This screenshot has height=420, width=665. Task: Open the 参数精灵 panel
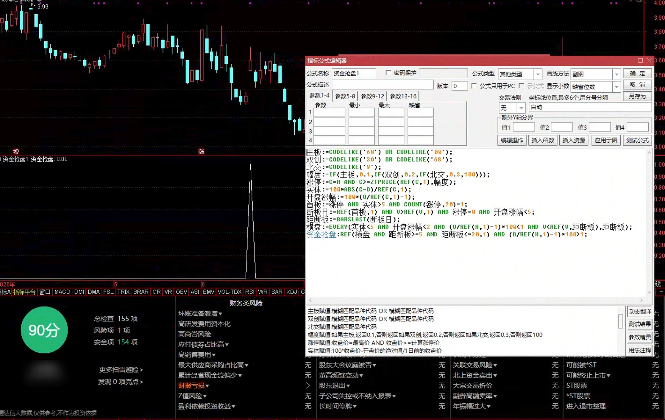[x=640, y=337]
